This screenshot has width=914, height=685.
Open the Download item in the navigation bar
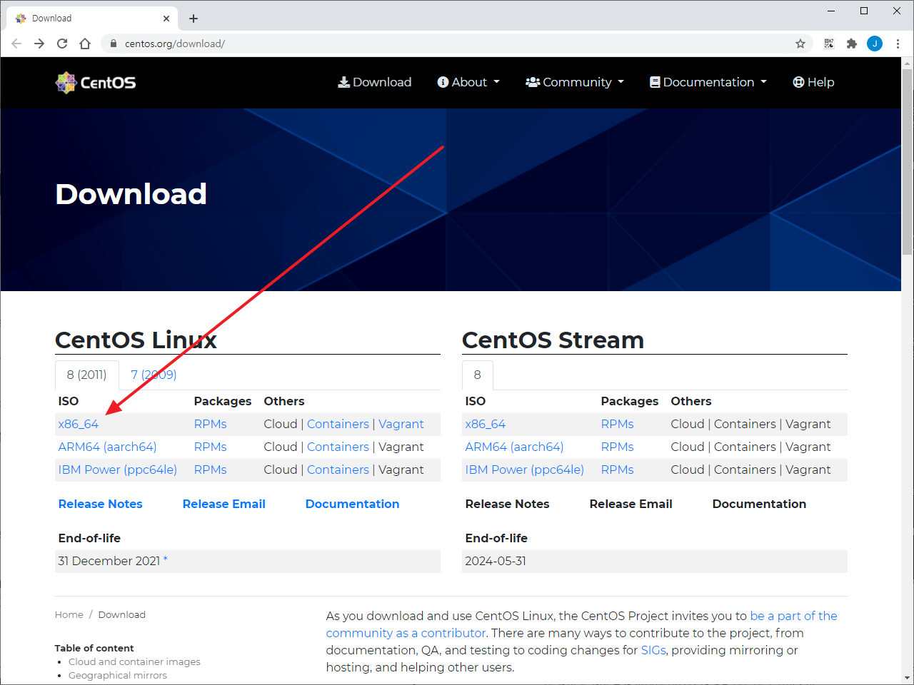click(375, 82)
